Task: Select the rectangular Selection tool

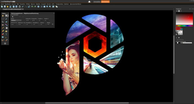Action: coord(3,19)
